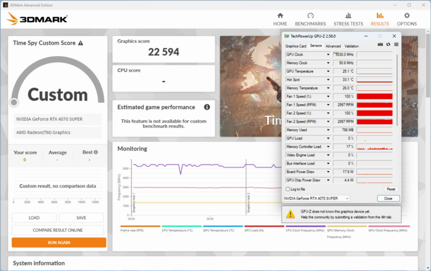Enable the Log to file checkbox

[x=288, y=189]
